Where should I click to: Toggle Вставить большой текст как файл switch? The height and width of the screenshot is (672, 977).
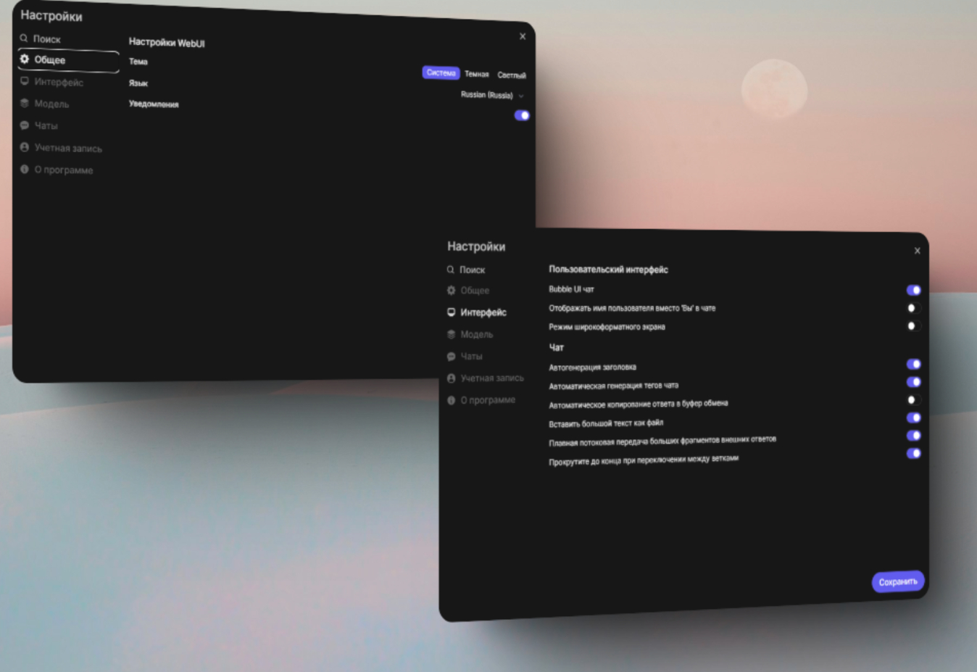[914, 418]
